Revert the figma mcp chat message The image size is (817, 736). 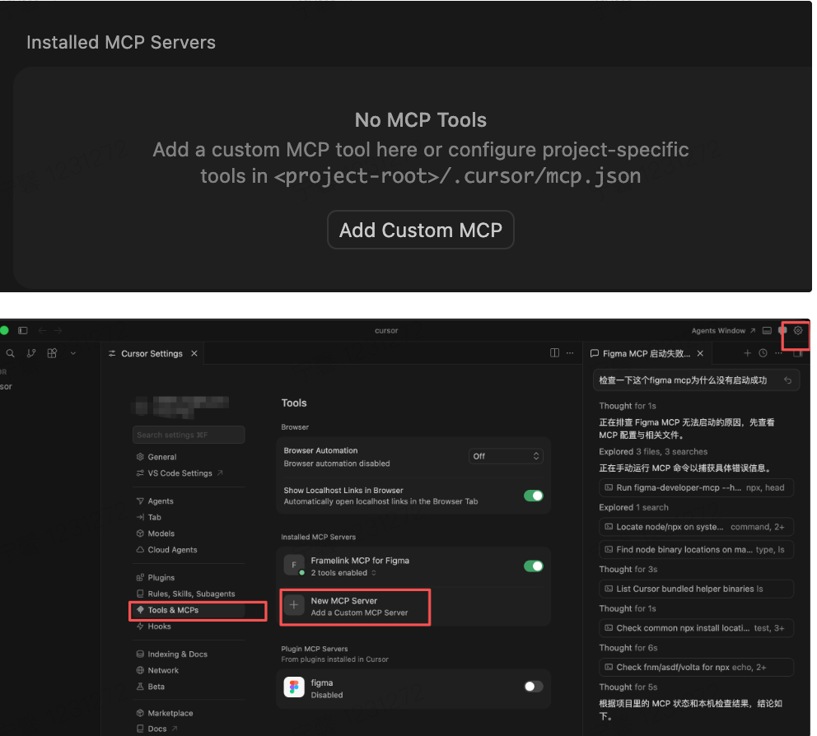pyautogui.click(x=787, y=380)
